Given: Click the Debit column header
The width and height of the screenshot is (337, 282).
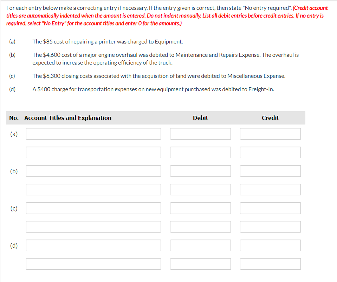Looking at the screenshot, I should [x=200, y=118].
